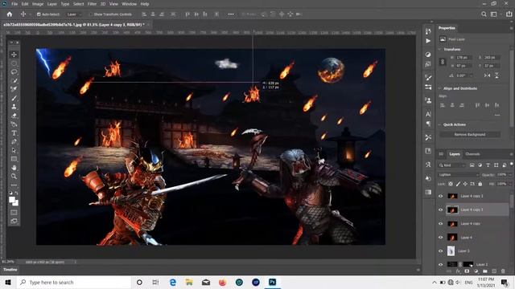Image resolution: width=515 pixels, height=289 pixels.
Task: Click the flip vertical icon in Transform
Action: coord(496,75)
